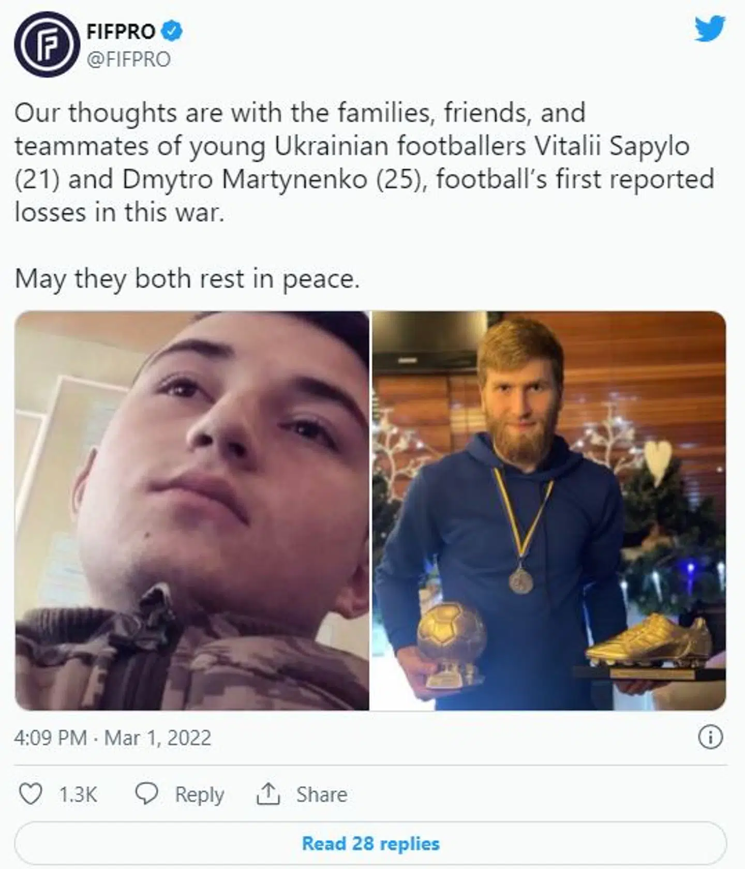Click the FIFPRO display name
The image size is (745, 869).
coord(121,32)
